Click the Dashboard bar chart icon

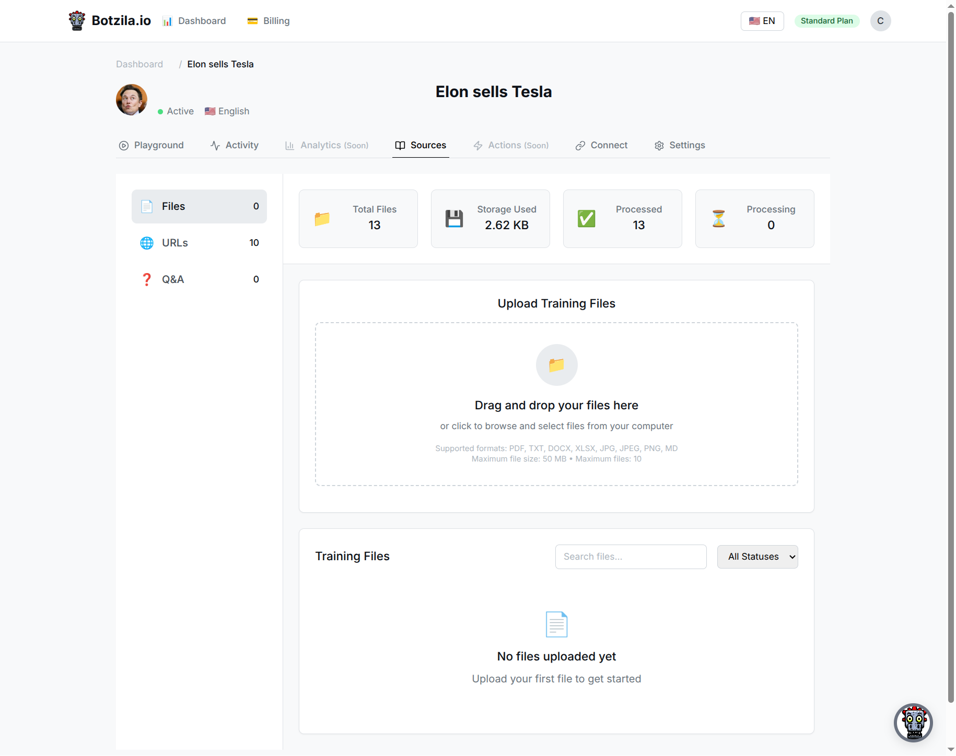coord(167,21)
